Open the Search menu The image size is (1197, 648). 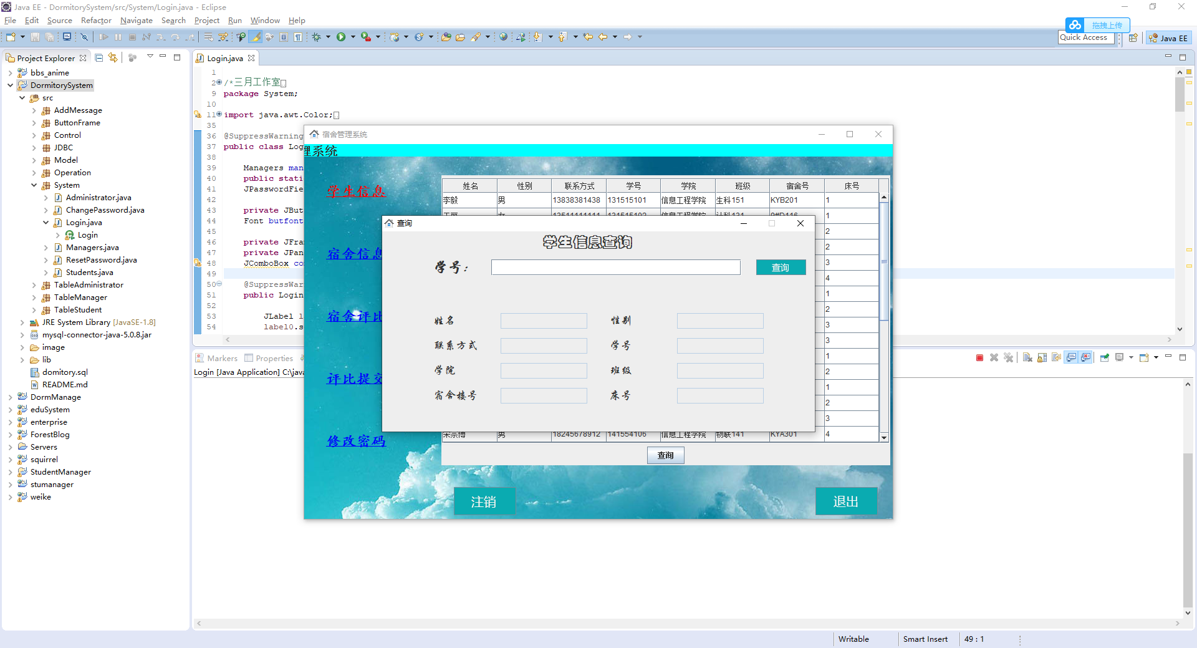[173, 21]
